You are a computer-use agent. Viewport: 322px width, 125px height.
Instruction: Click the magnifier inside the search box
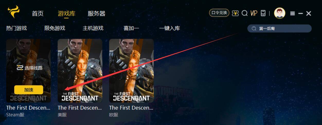254,28
